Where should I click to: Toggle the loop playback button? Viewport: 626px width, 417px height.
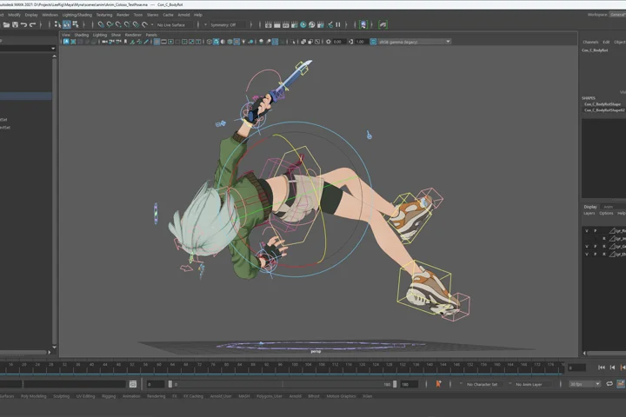click(609, 384)
